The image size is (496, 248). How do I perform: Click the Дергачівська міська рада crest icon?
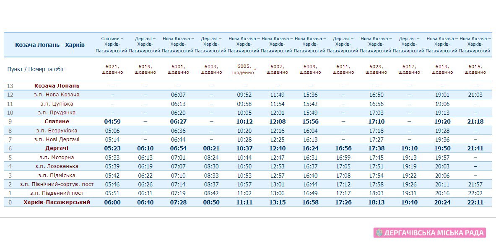point(379,233)
